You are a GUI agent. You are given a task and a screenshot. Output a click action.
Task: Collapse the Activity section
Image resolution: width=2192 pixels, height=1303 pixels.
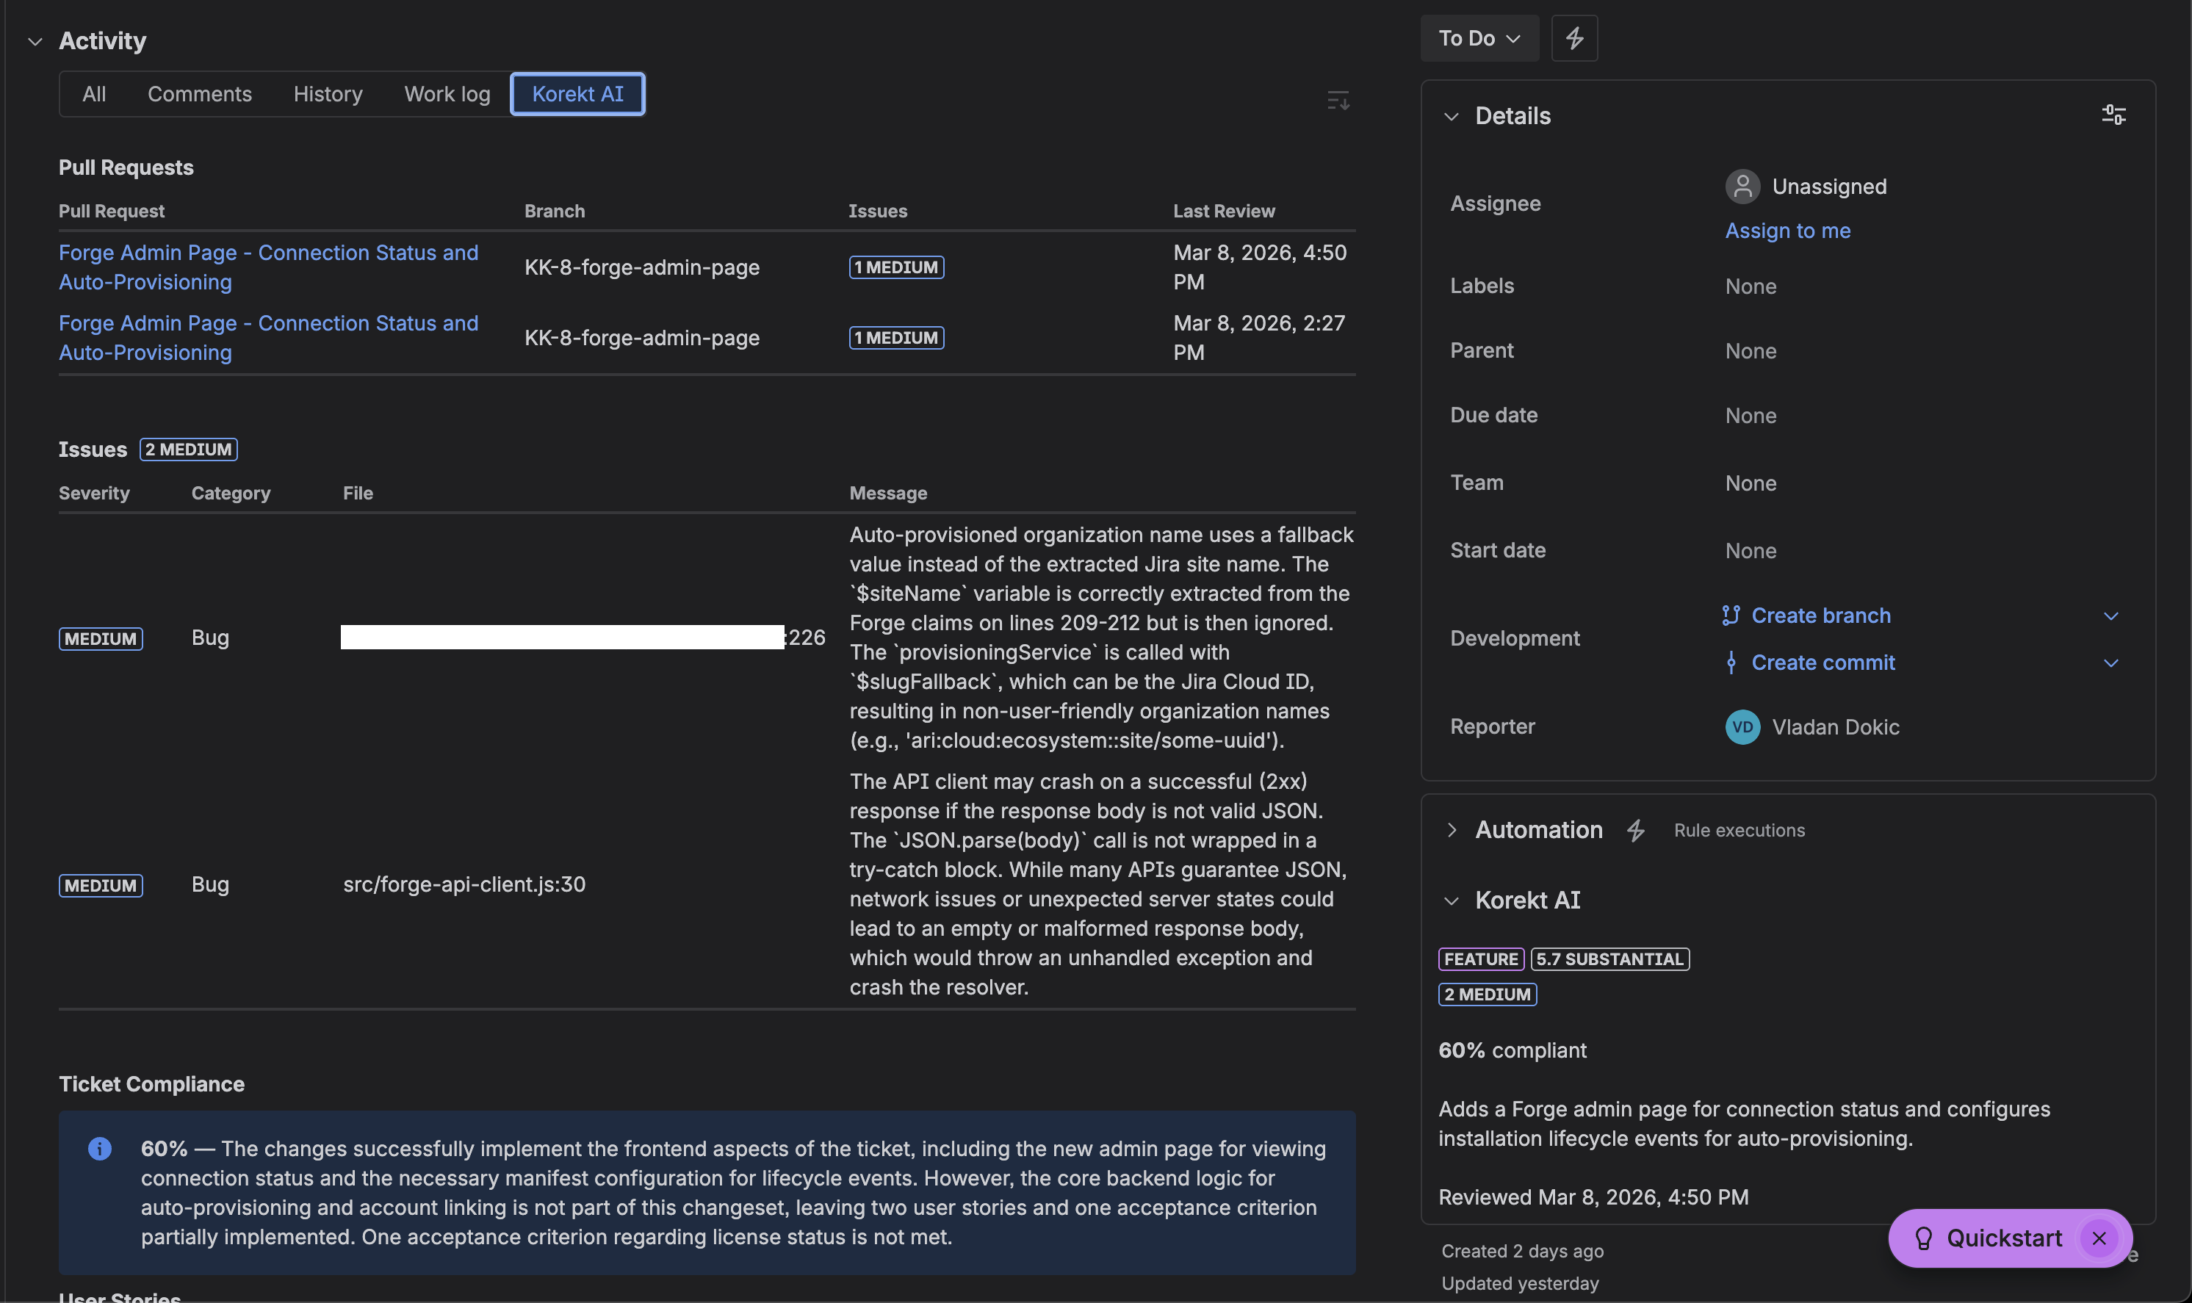click(35, 40)
